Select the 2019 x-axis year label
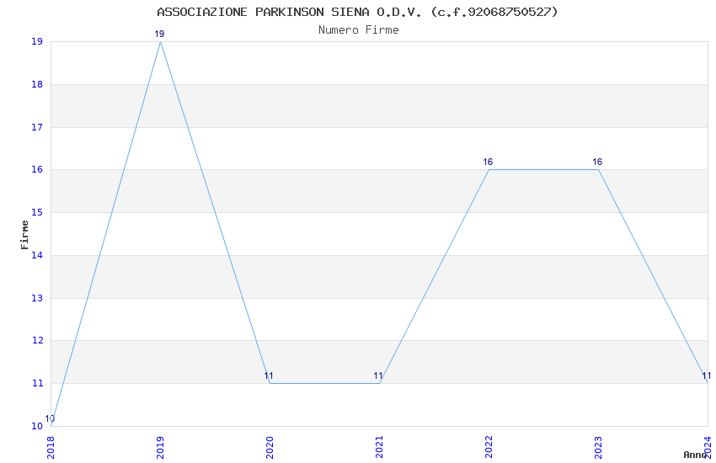716x463 pixels. click(160, 448)
